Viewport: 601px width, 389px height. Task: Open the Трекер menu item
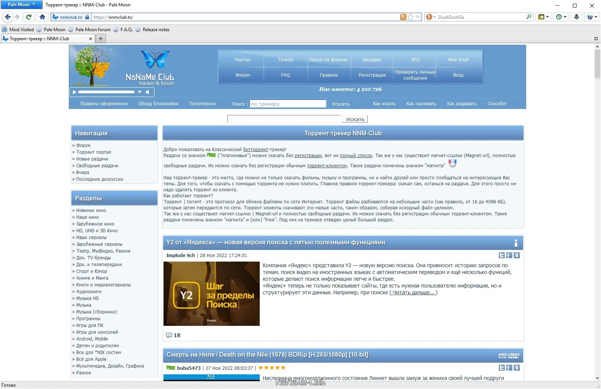pos(286,60)
